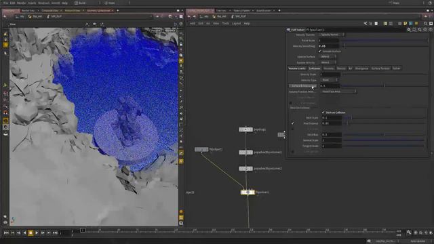The height and width of the screenshot is (244, 434).
Task: Click the parameter pane help icon
Action: click(x=431, y=30)
